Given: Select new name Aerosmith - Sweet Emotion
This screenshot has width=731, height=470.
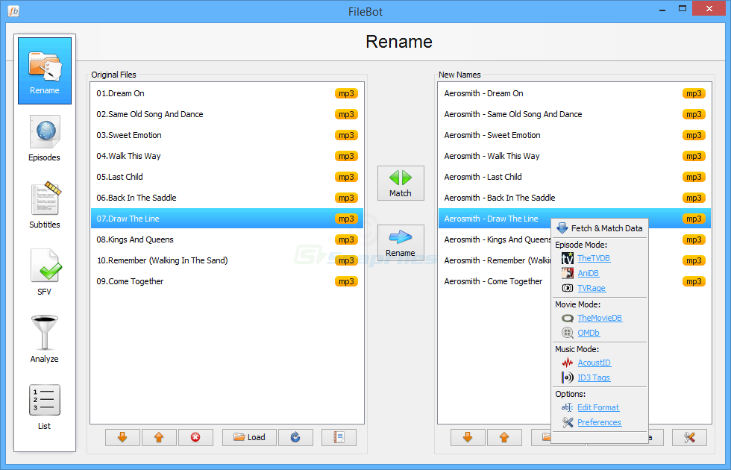Looking at the screenshot, I should [574, 135].
